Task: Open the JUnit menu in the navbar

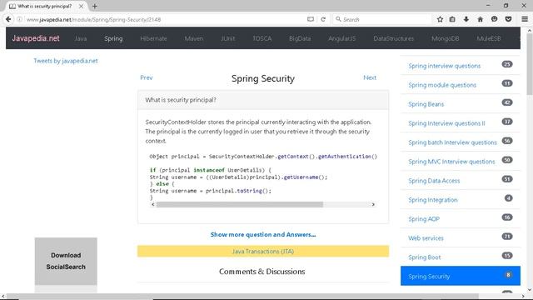Action: pos(227,38)
